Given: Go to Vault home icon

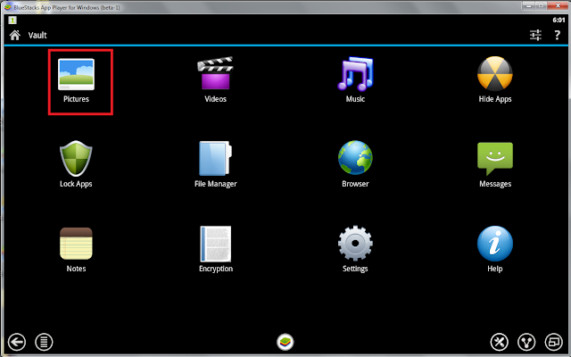Looking at the screenshot, I should (15, 35).
